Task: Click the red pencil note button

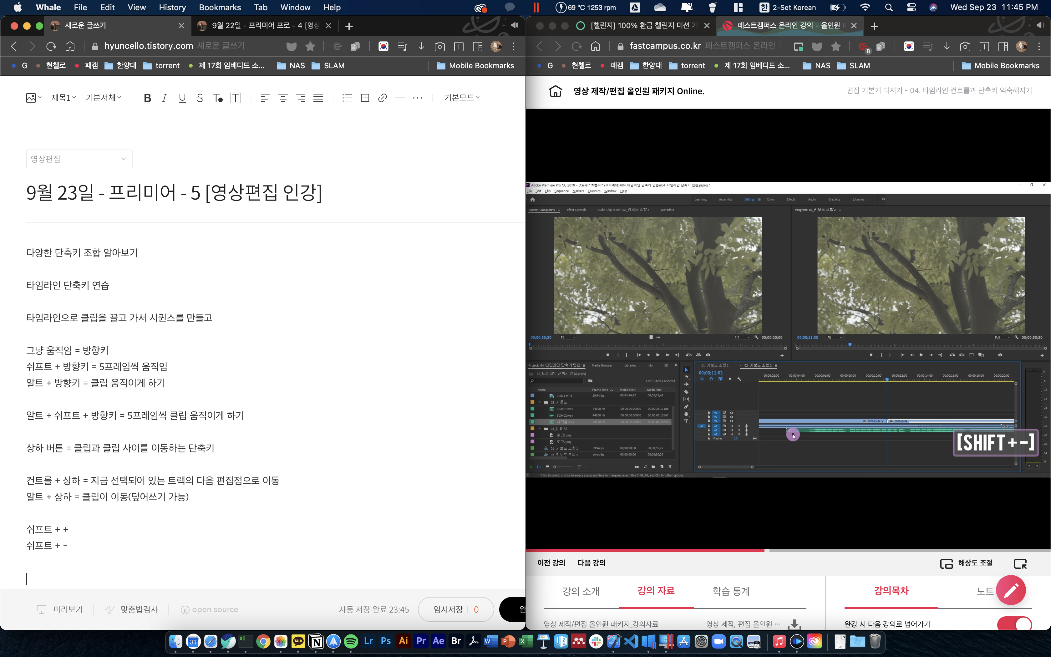Action: (x=1011, y=590)
